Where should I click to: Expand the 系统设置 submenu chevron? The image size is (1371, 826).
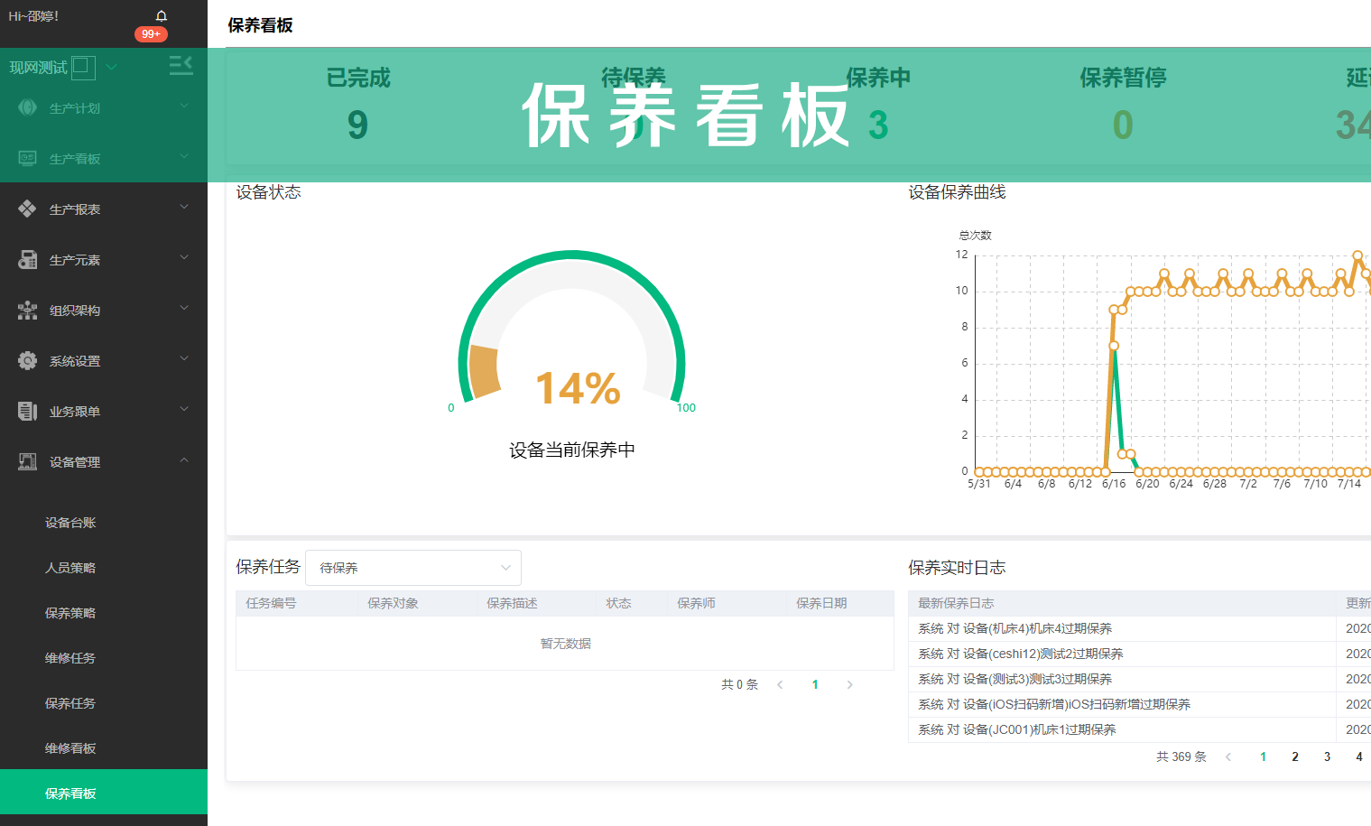coord(184,359)
